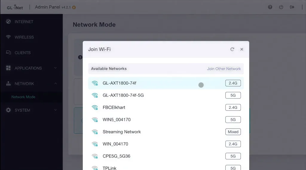
Task: Click the 5G badge for CPE5G_5G36
Action: [x=233, y=156]
